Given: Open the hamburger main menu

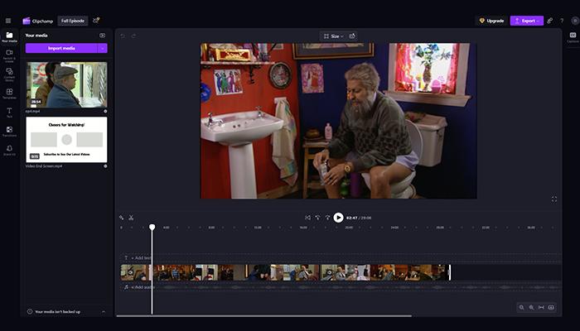Looking at the screenshot, I should point(8,21).
